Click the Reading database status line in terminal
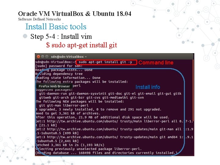The width and height of the screenshot is (220, 165). (106, 153)
